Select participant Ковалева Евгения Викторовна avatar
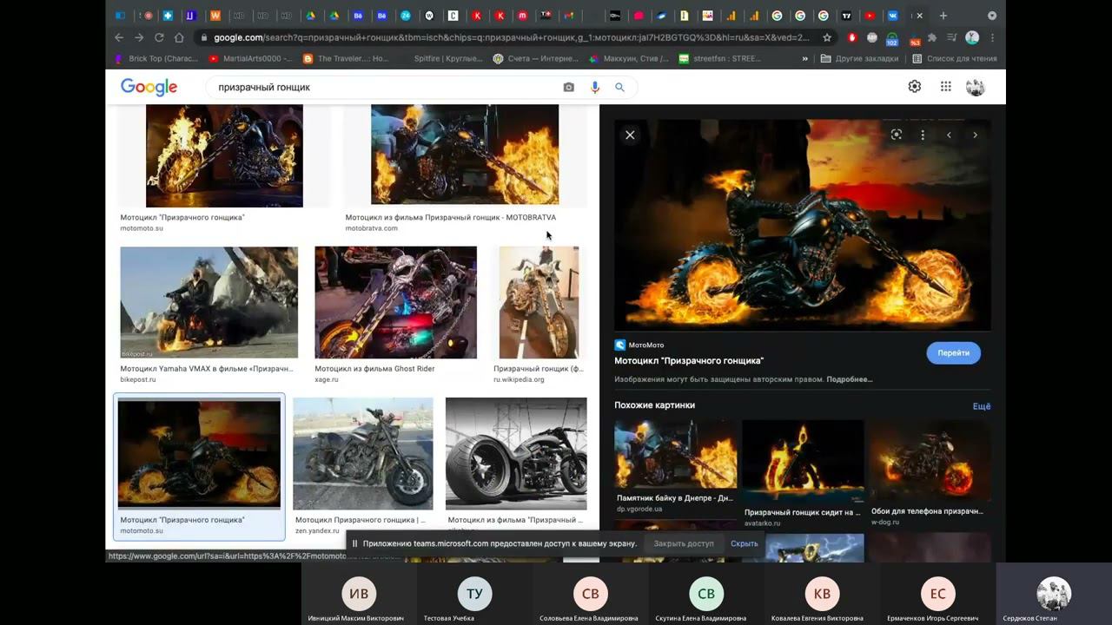The height and width of the screenshot is (625, 1112). [822, 594]
